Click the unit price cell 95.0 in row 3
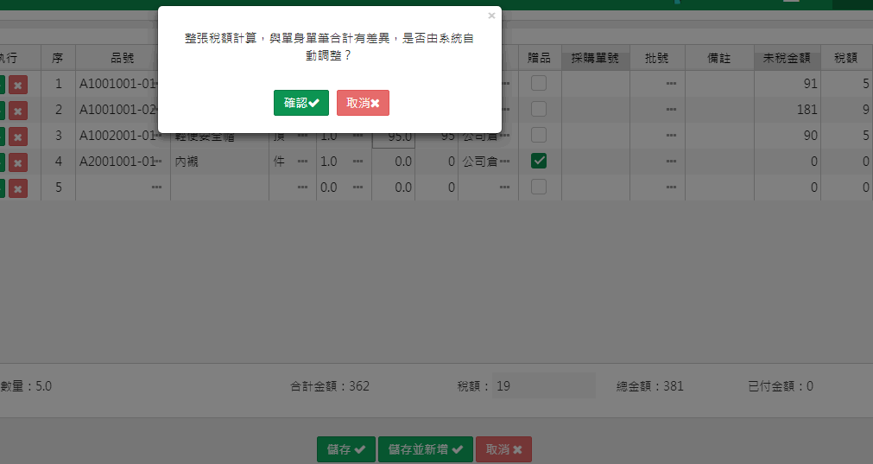The image size is (873, 464). (x=393, y=136)
